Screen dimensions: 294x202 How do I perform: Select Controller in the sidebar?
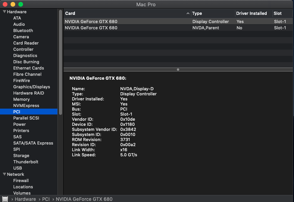click(x=23, y=49)
